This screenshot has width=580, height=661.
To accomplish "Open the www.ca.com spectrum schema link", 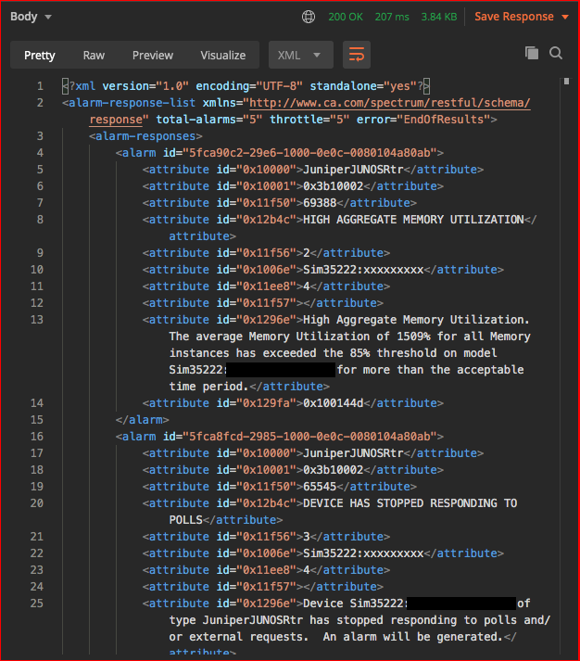I will [x=389, y=103].
